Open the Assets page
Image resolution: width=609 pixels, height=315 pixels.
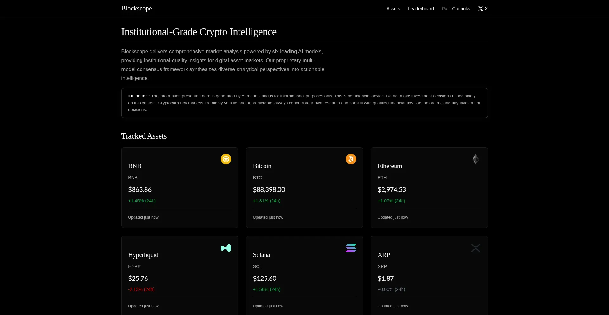click(393, 9)
